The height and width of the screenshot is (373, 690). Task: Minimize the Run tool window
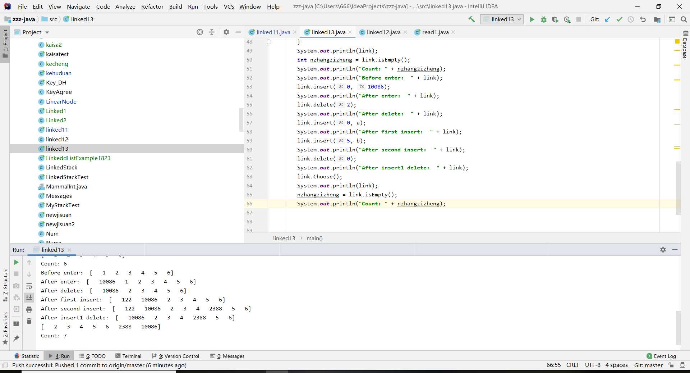click(x=675, y=250)
